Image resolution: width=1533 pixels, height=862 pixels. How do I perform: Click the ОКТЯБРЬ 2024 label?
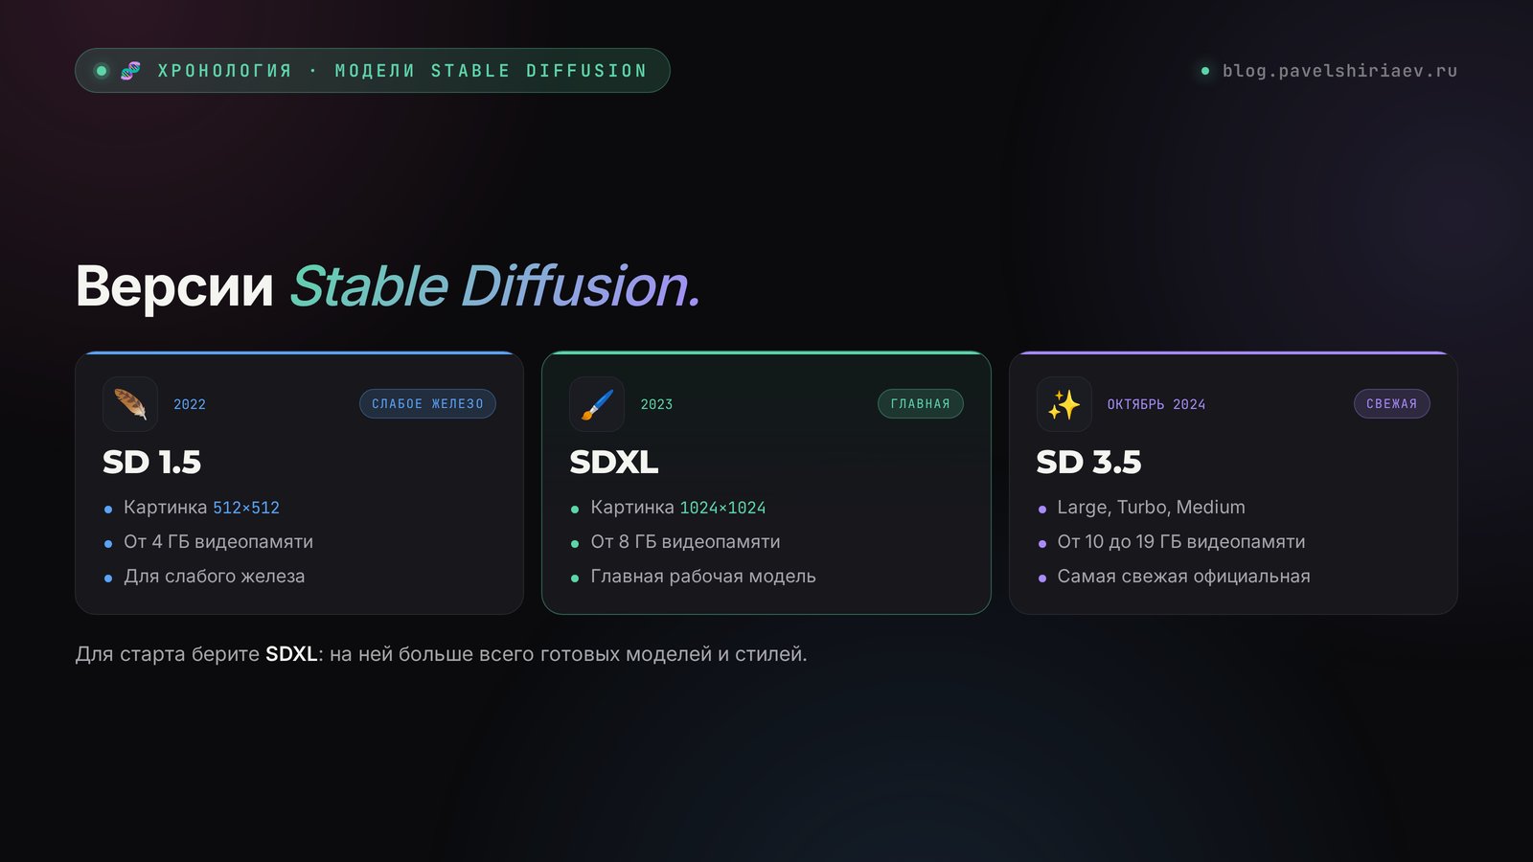(1156, 404)
